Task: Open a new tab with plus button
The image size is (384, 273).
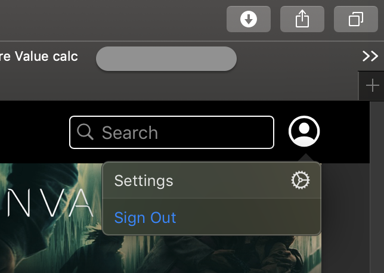Action: [x=372, y=85]
